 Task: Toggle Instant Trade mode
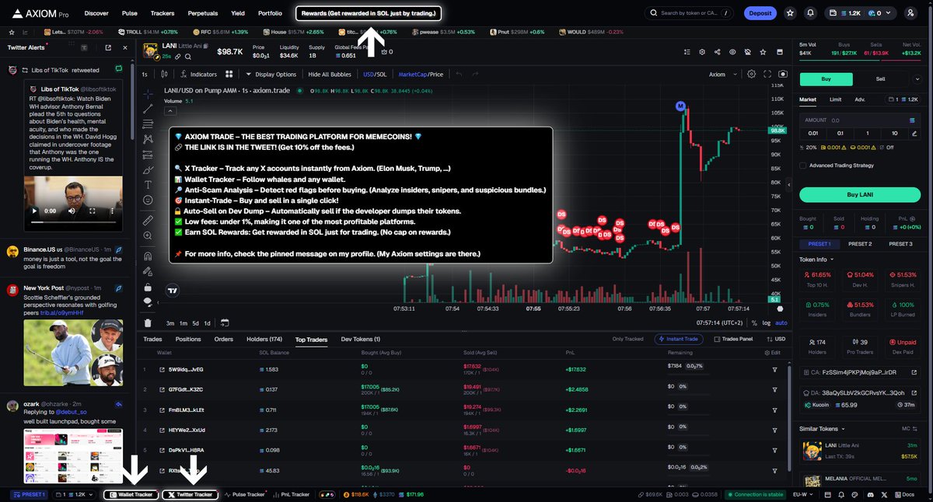680,339
